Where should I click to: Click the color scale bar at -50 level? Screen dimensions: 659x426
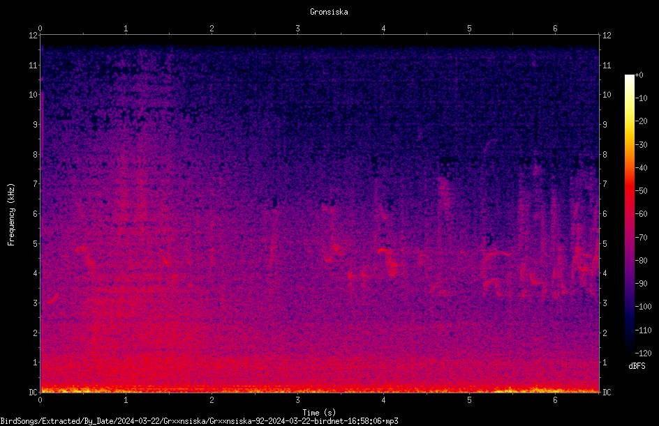629,190
